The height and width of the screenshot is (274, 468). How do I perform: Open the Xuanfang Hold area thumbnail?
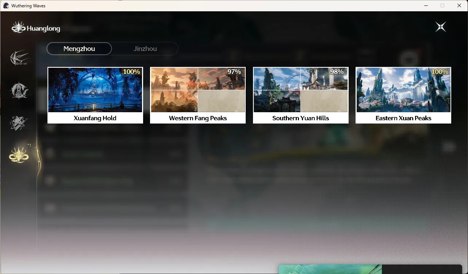tap(95, 90)
